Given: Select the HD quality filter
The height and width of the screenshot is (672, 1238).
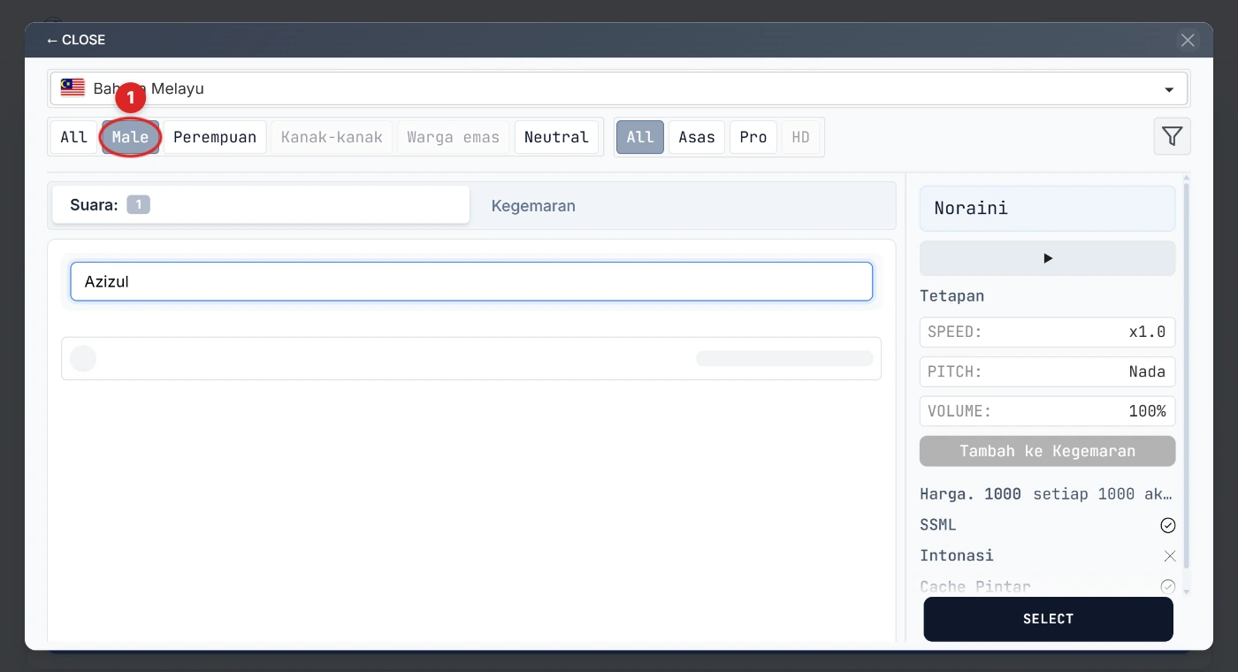Looking at the screenshot, I should [800, 137].
